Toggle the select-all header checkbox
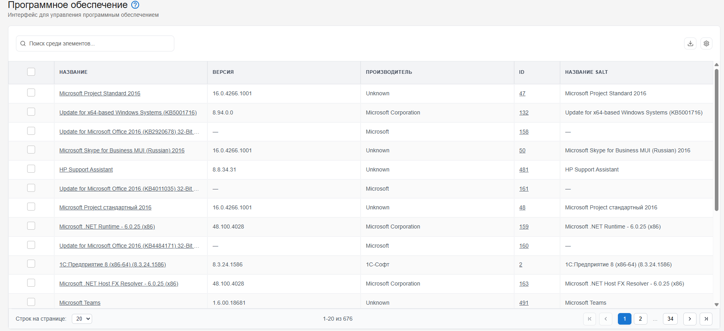Image resolution: width=724 pixels, height=331 pixels. [31, 72]
